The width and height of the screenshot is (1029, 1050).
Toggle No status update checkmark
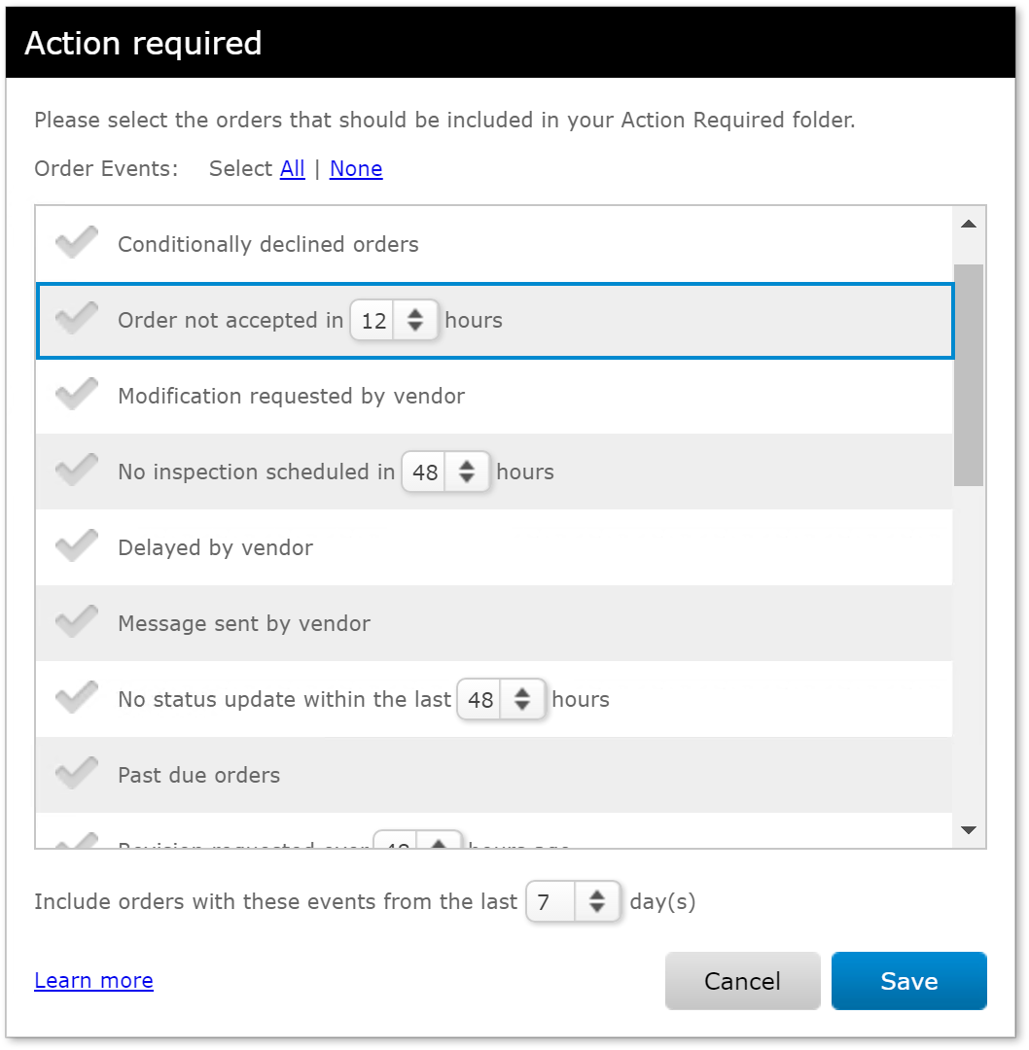pos(77,697)
